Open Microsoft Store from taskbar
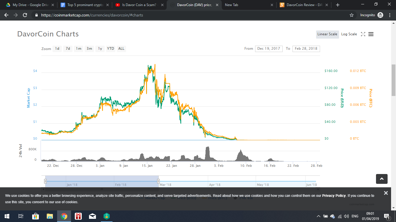 click(x=35, y=216)
